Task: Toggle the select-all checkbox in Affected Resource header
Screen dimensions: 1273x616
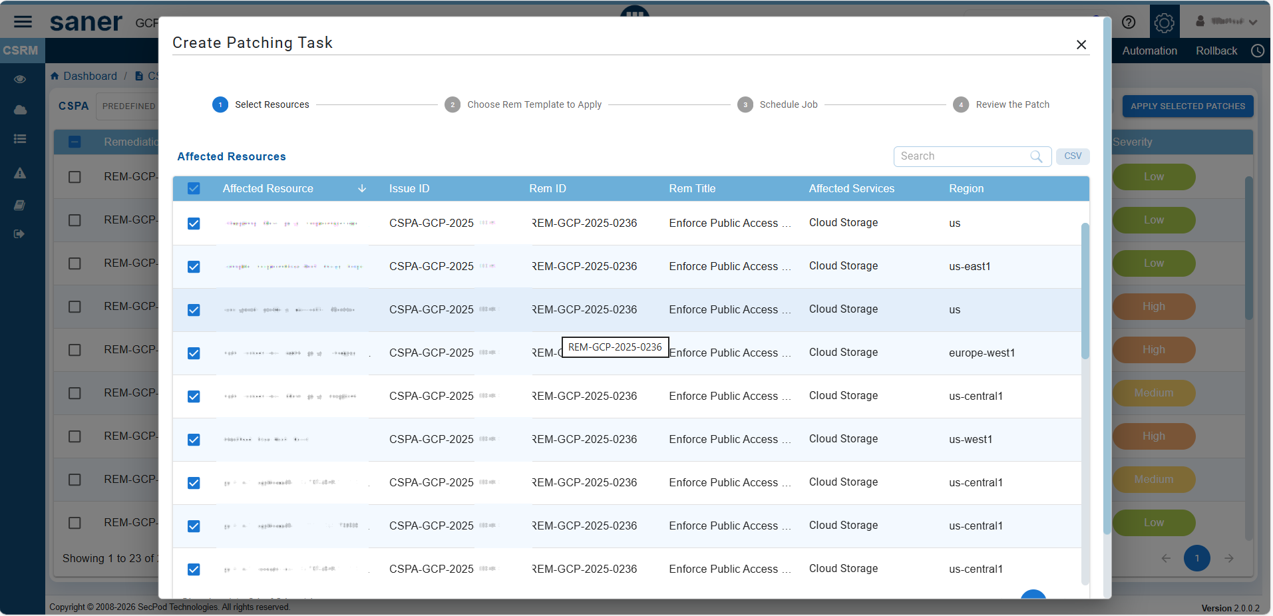Action: pos(194,189)
